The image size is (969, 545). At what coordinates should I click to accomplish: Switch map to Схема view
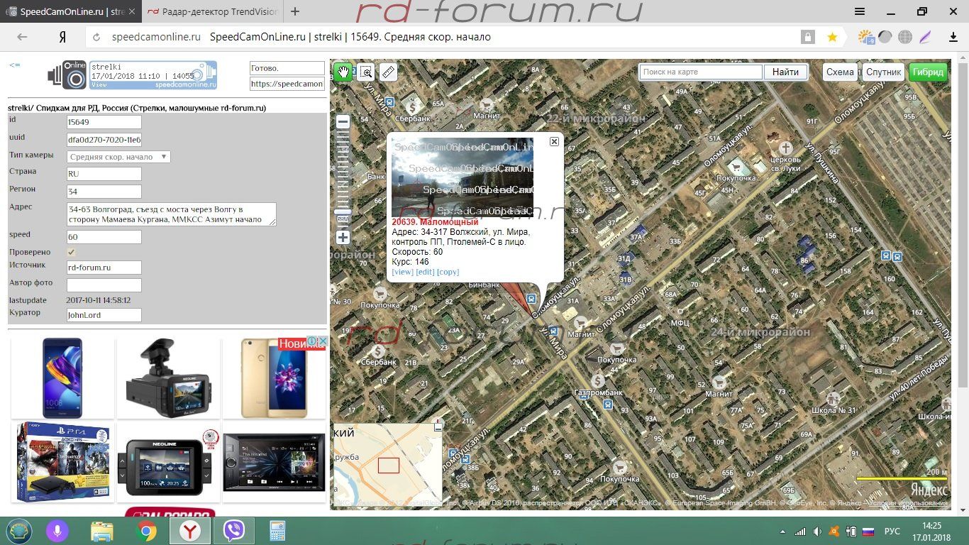(840, 72)
